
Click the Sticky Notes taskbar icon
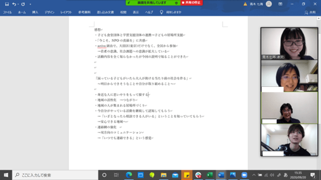point(186,175)
